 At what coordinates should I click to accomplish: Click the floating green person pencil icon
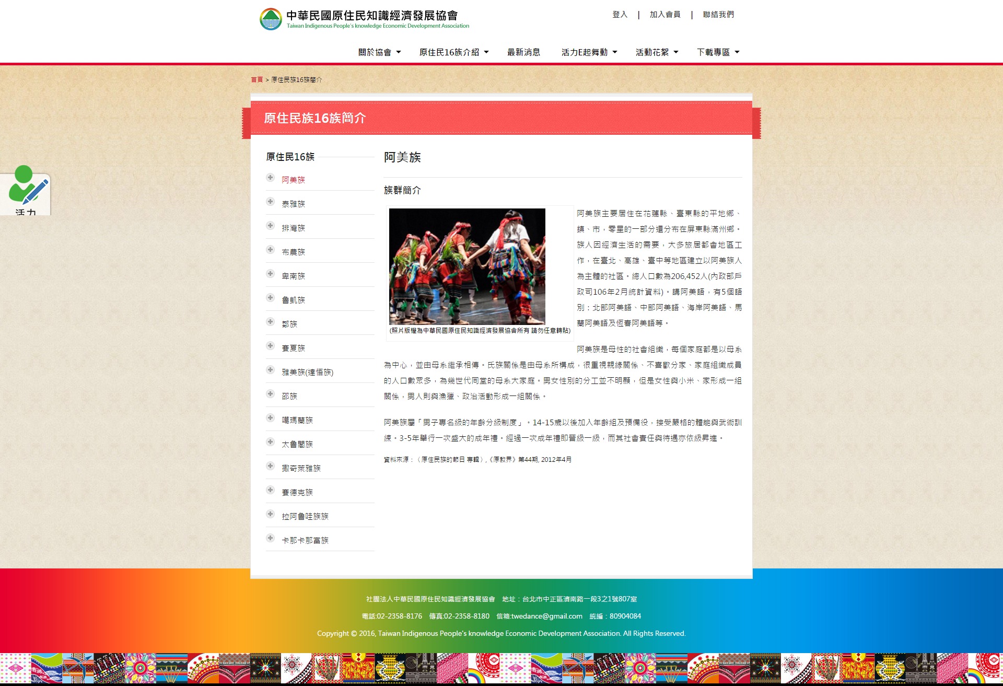(27, 187)
